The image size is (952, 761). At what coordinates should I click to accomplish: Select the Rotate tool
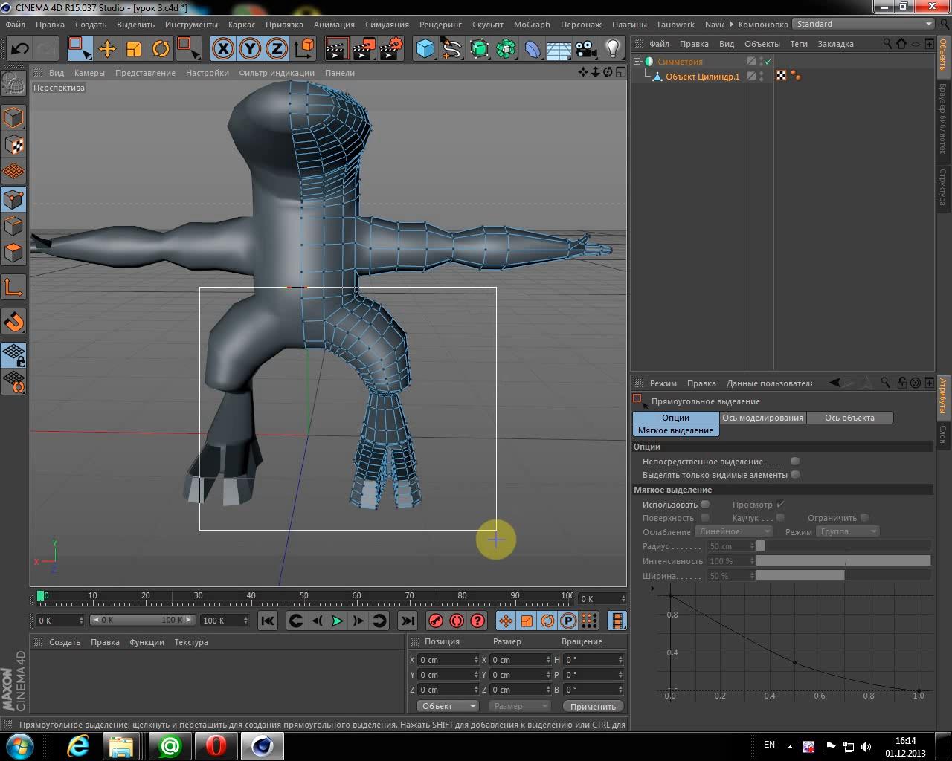(161, 49)
